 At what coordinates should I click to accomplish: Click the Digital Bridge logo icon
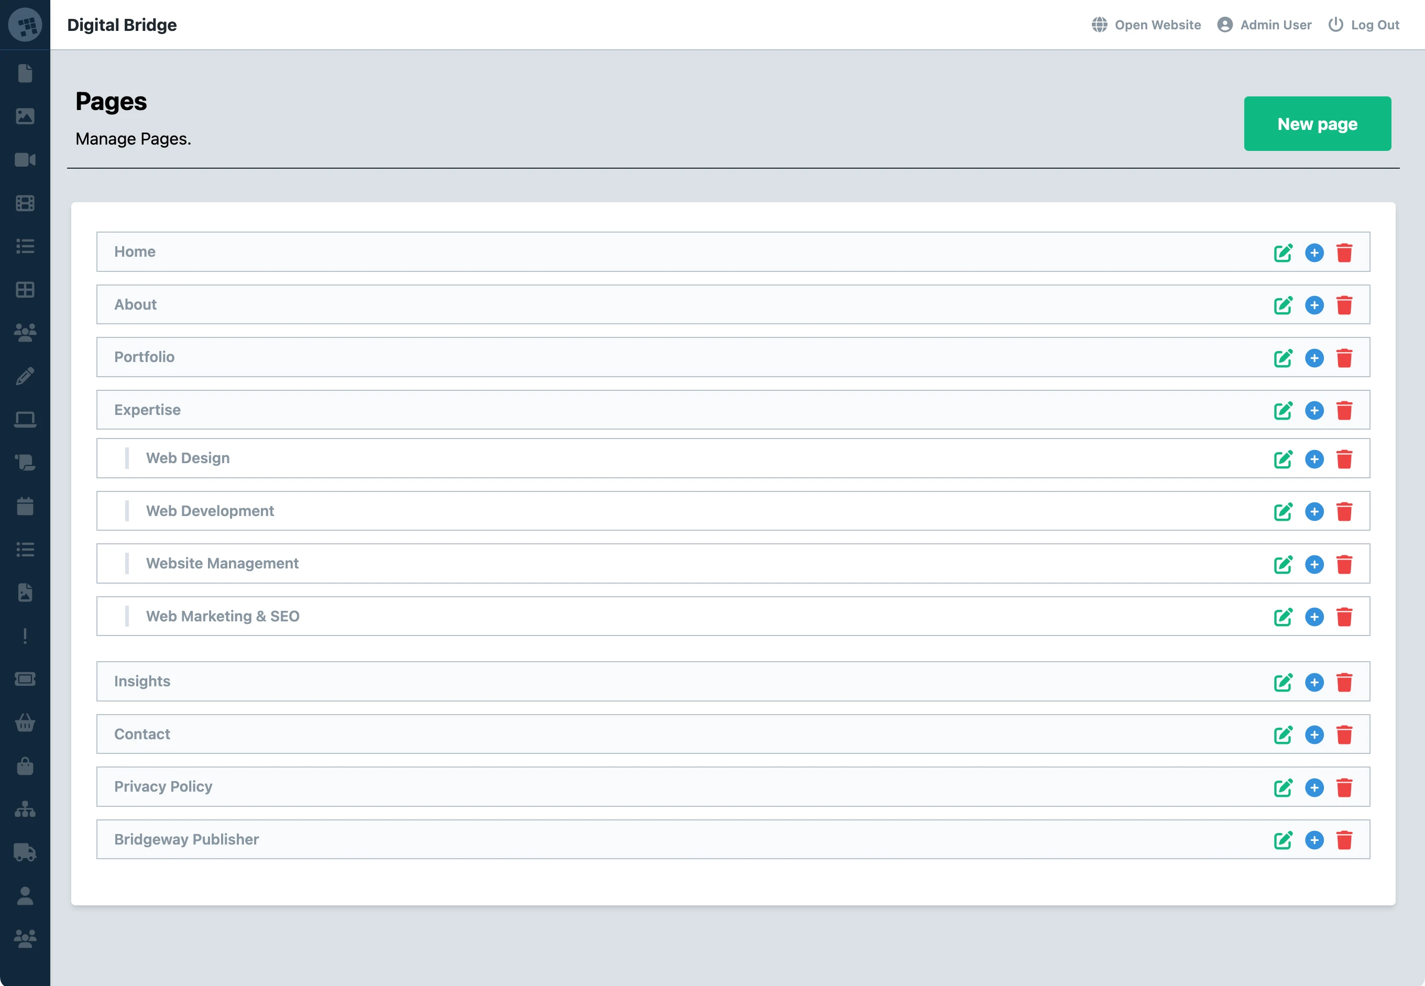(x=25, y=25)
